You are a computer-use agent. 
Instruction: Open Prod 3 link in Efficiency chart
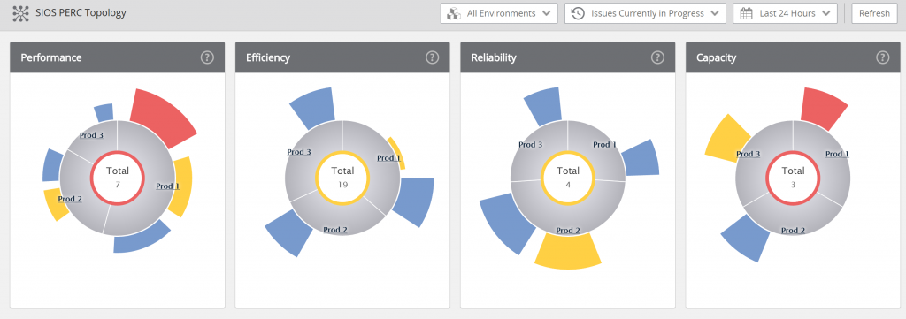pos(299,152)
